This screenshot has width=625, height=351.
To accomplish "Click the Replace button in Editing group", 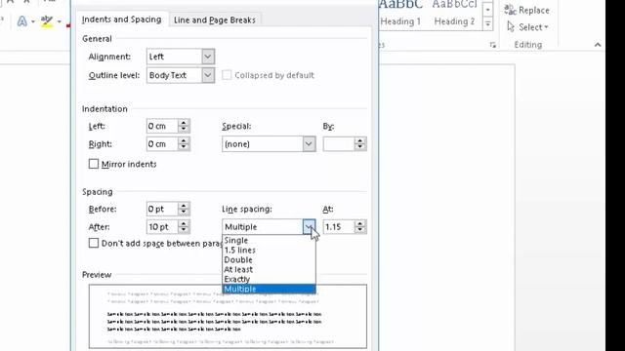I will coord(526,10).
